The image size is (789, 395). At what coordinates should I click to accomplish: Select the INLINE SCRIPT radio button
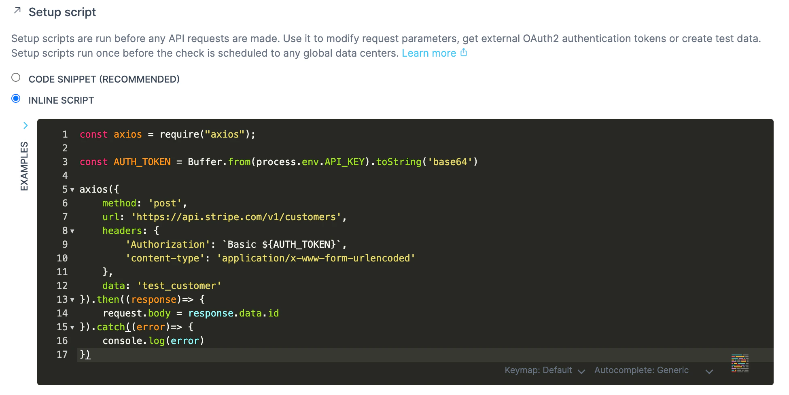pos(16,98)
